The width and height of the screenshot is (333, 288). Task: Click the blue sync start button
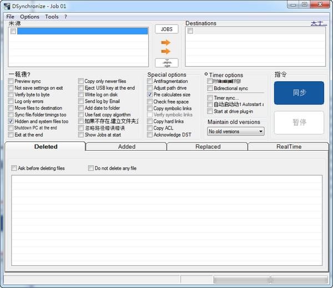click(299, 93)
